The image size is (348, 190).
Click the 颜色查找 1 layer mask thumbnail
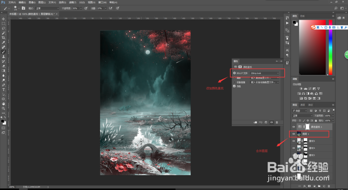click(x=307, y=127)
